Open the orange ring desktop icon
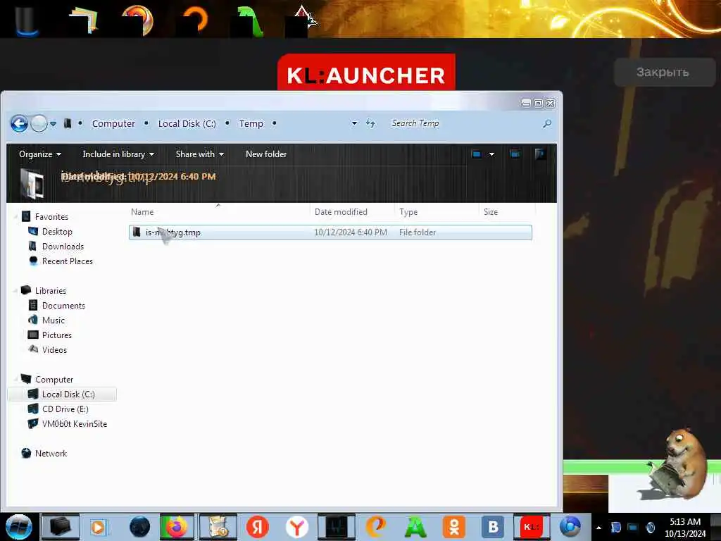 click(196, 20)
